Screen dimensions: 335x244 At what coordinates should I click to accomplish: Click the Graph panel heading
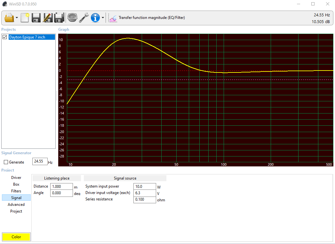[x=64, y=29]
